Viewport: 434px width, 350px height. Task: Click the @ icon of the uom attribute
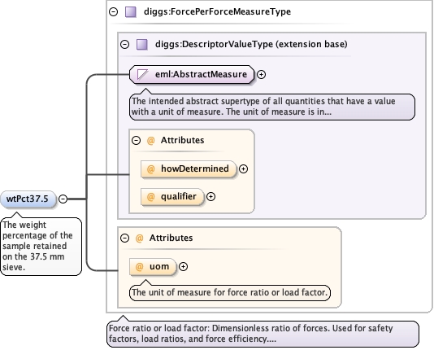click(140, 267)
